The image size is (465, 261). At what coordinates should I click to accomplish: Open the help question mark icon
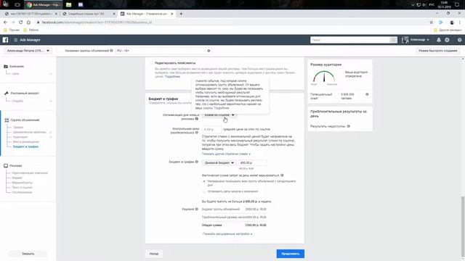point(459,40)
